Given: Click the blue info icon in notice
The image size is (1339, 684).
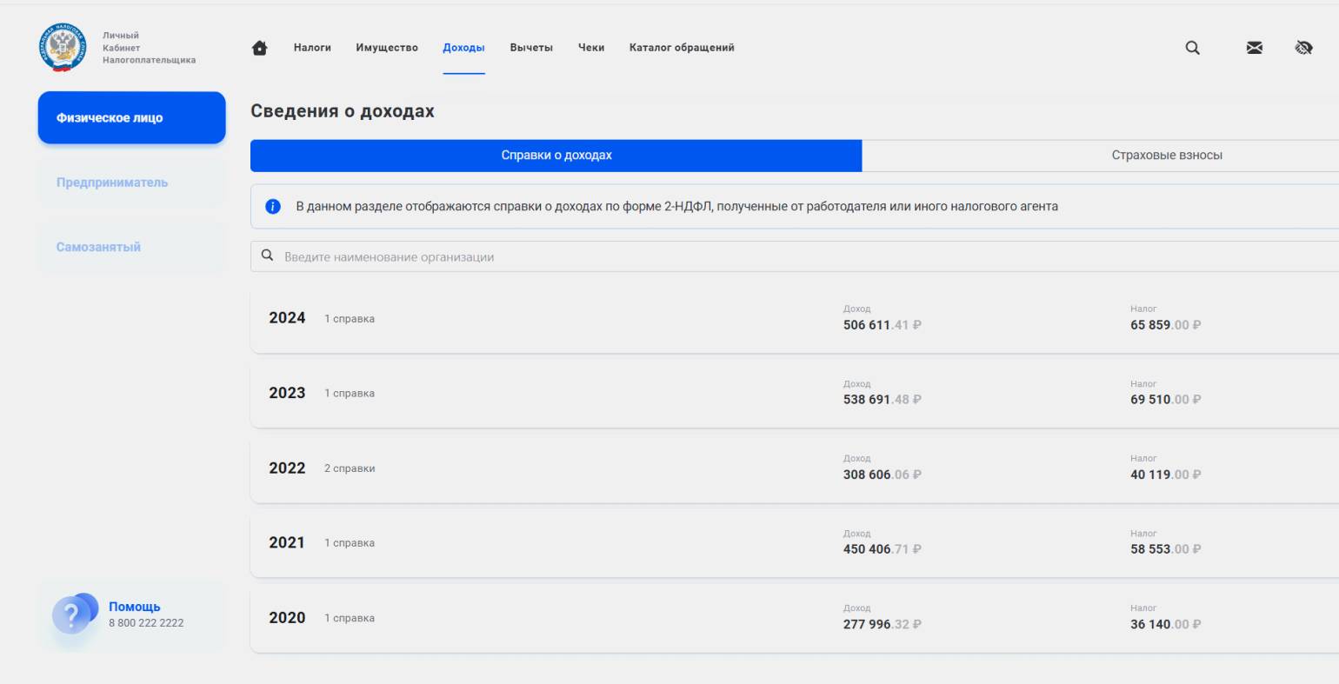Looking at the screenshot, I should (273, 207).
